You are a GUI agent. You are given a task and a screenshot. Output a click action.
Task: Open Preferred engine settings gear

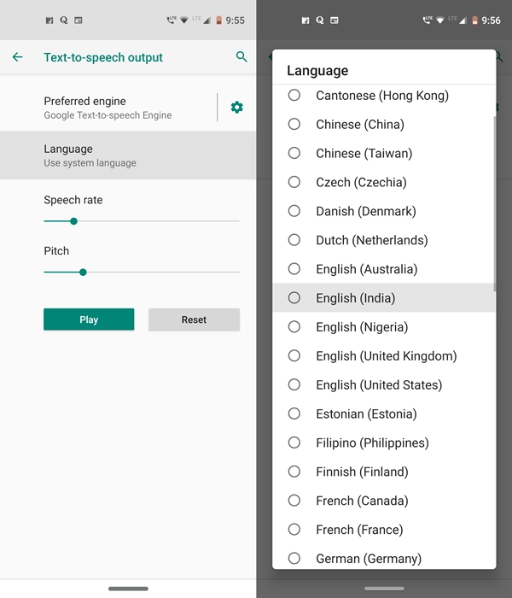click(x=236, y=107)
